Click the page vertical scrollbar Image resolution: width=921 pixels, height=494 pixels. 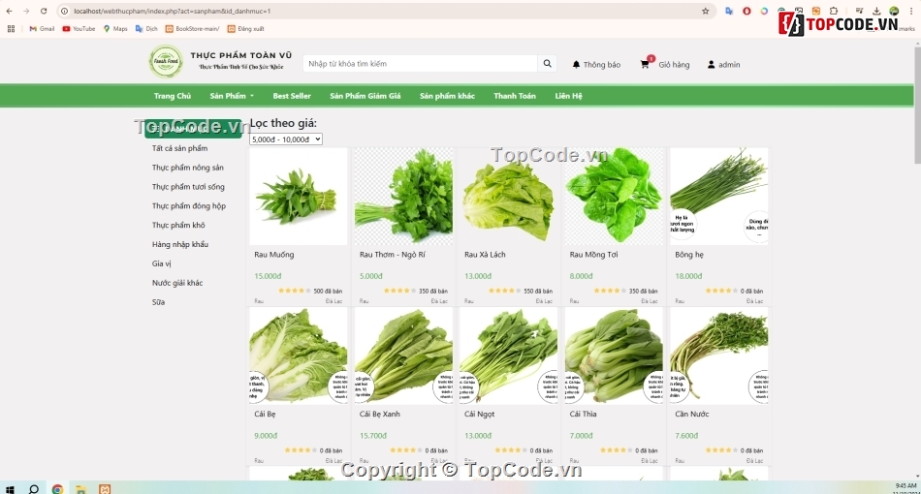917,106
